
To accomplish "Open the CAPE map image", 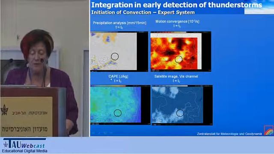I will 120,105.
